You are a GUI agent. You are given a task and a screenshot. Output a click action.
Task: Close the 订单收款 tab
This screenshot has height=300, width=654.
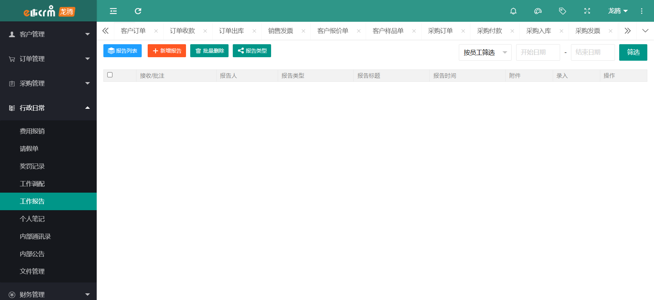pos(205,31)
